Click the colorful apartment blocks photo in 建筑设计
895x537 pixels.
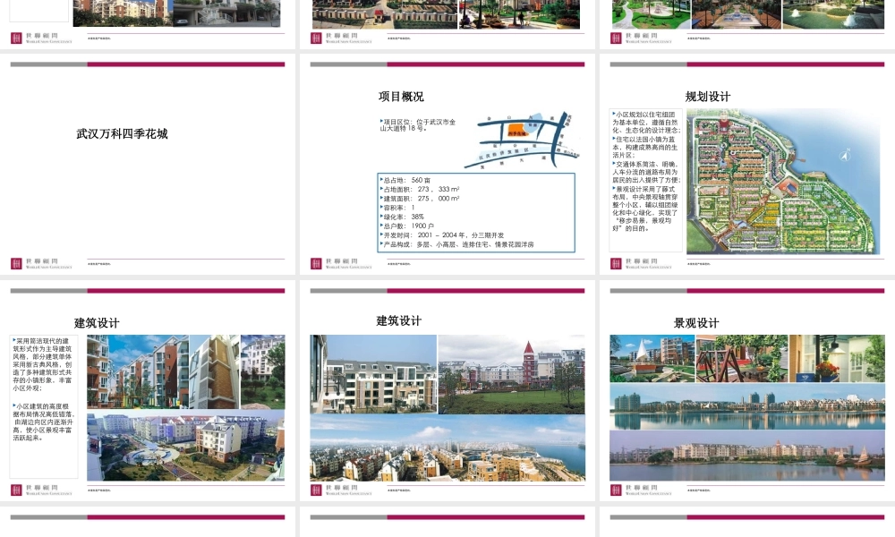point(138,371)
